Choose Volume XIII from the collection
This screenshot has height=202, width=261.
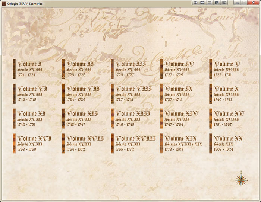coord(132,114)
